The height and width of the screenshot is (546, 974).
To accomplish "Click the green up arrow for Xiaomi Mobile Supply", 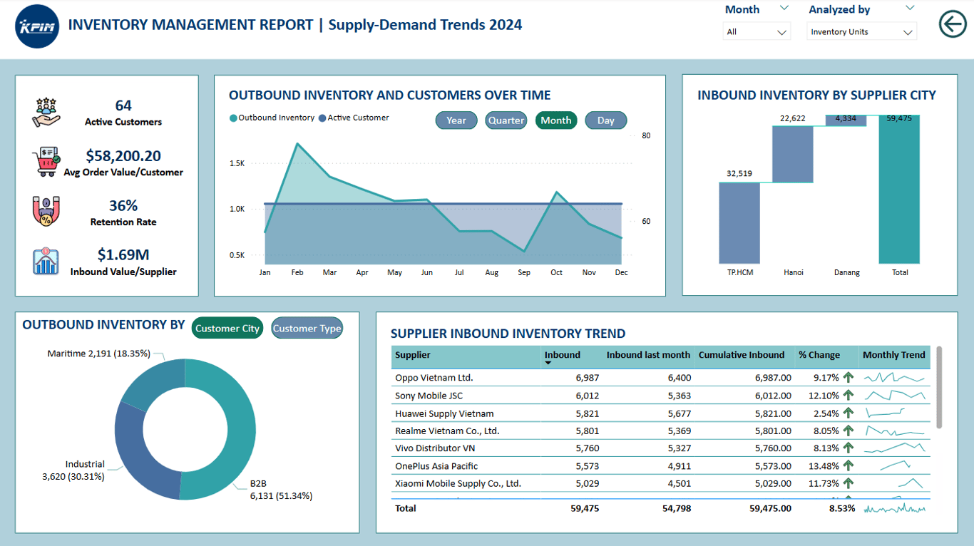I will coord(848,483).
